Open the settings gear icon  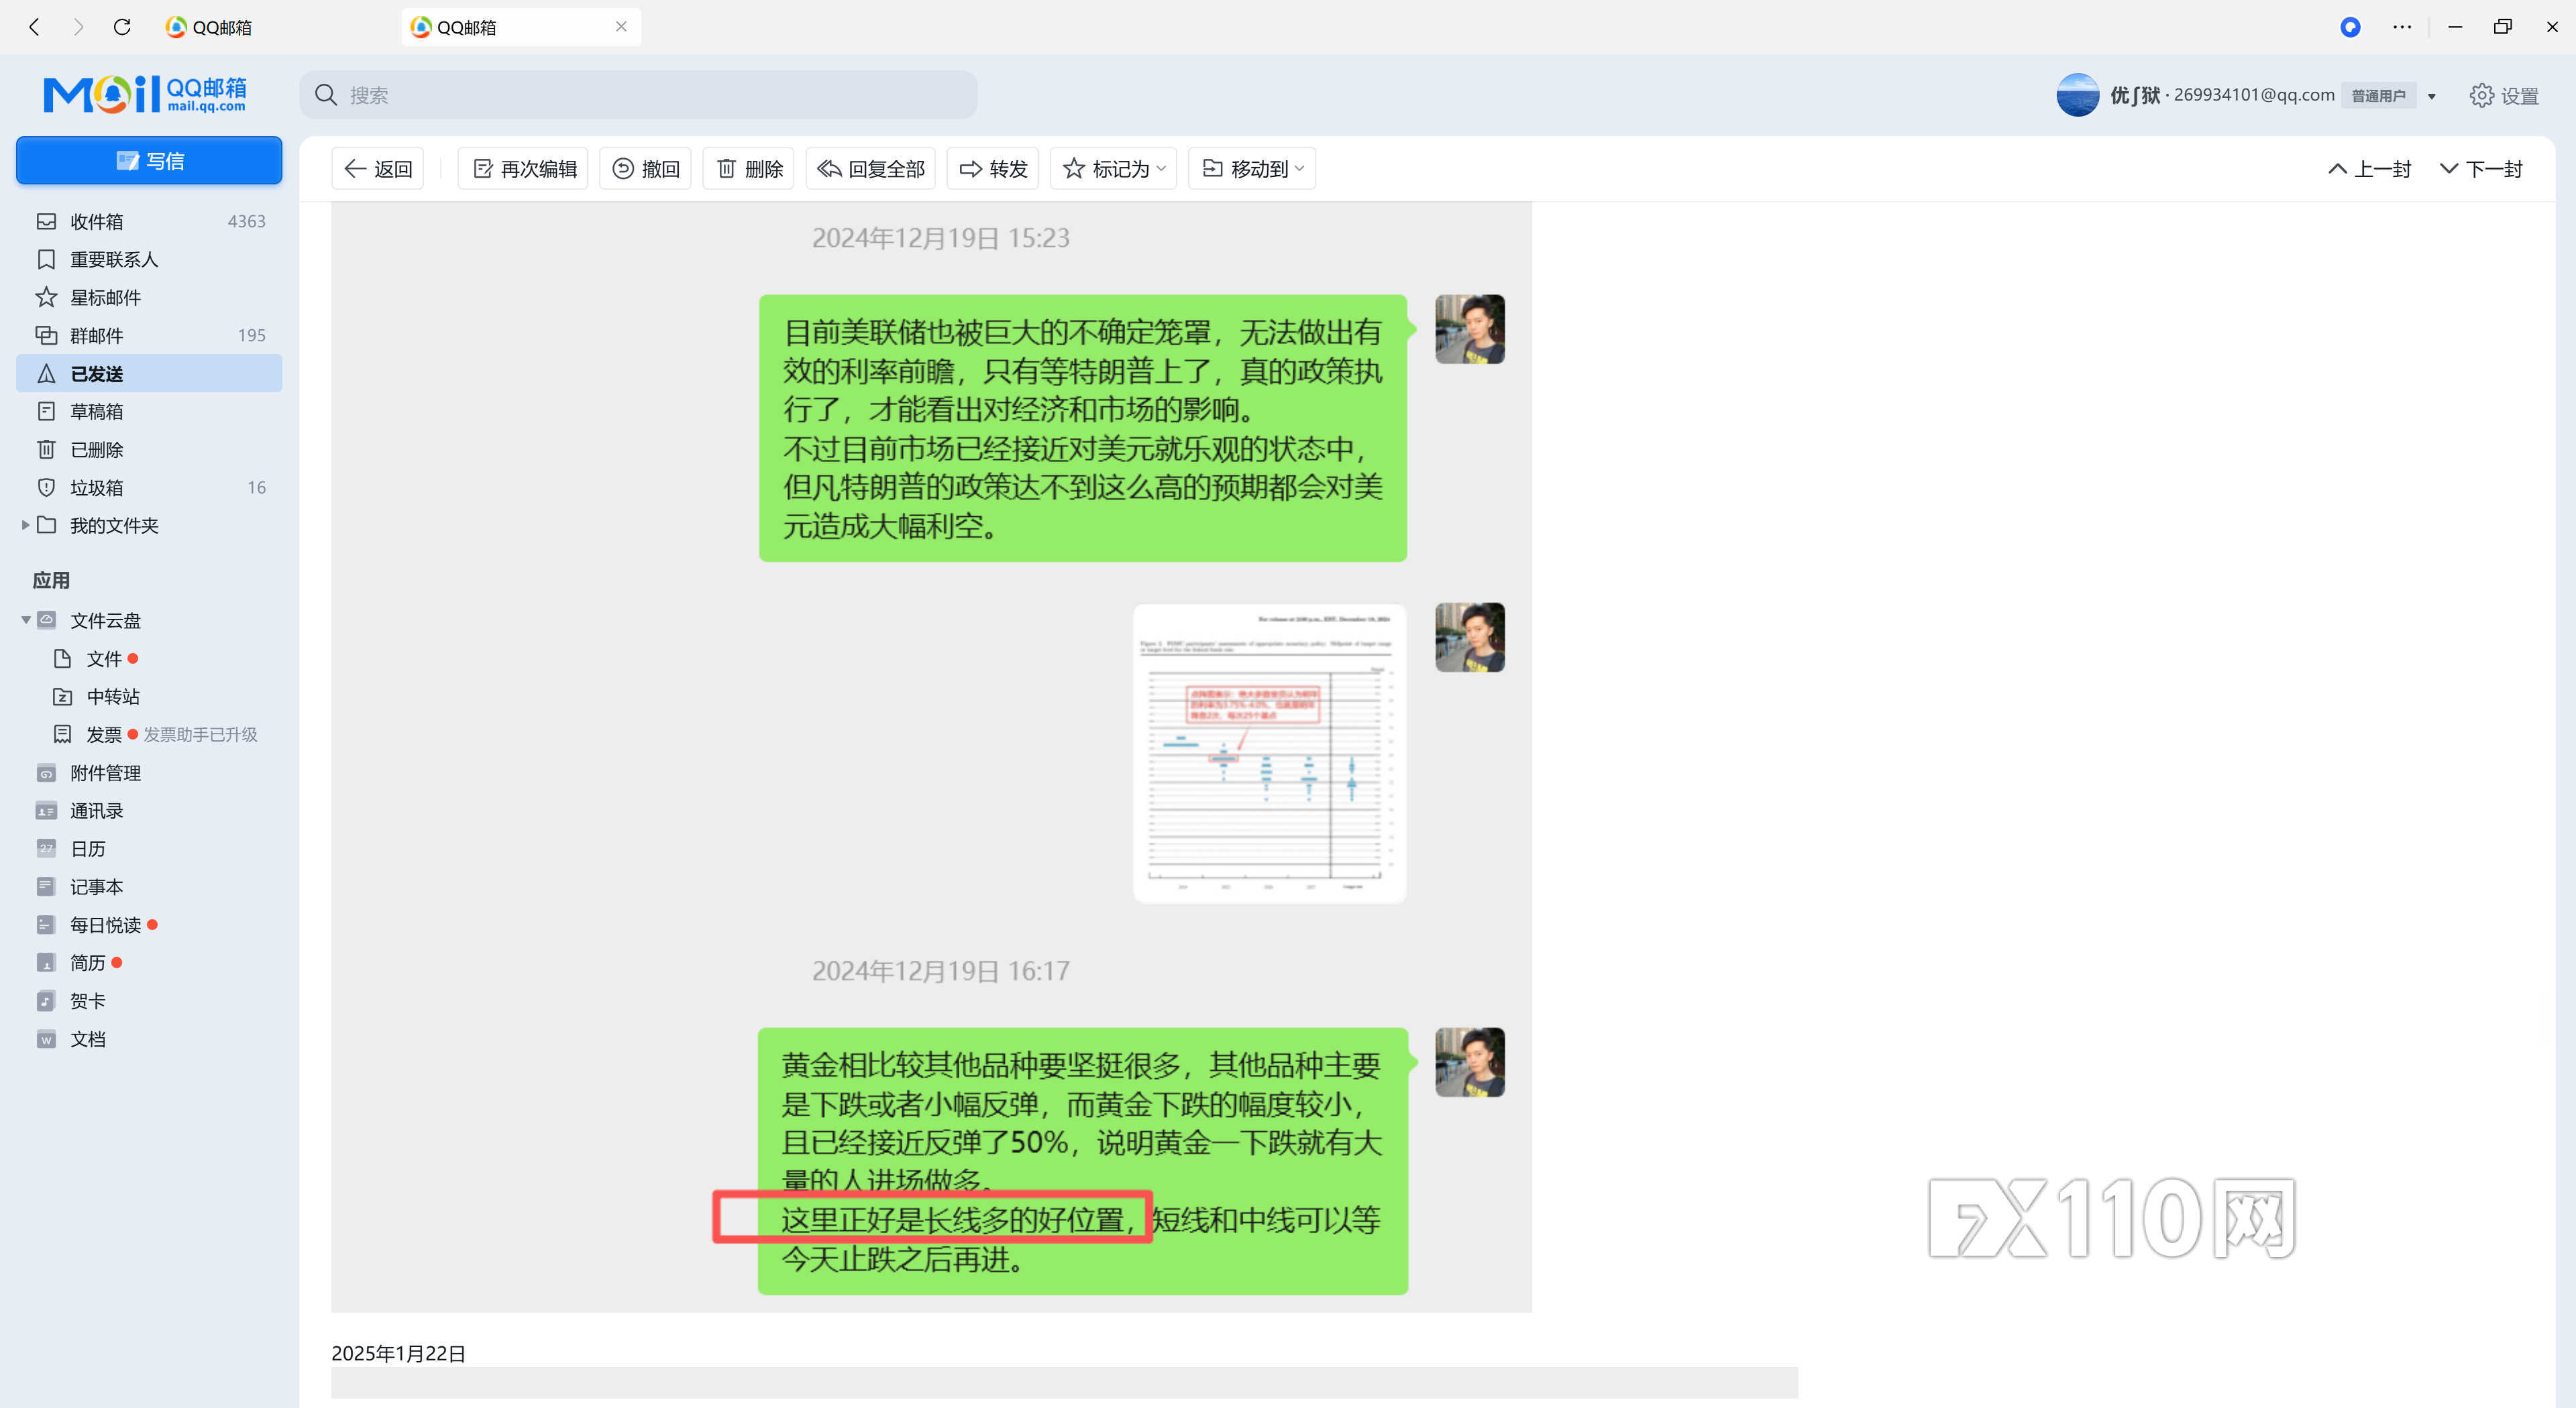(2481, 96)
